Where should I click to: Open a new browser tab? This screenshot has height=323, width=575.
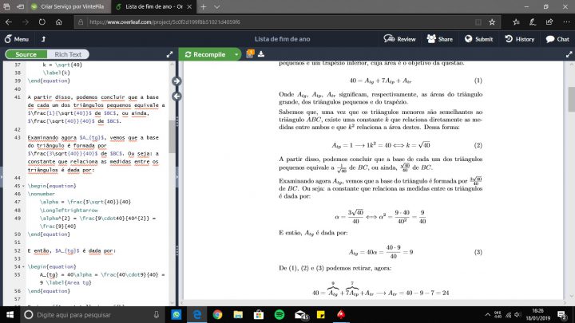[203, 6]
